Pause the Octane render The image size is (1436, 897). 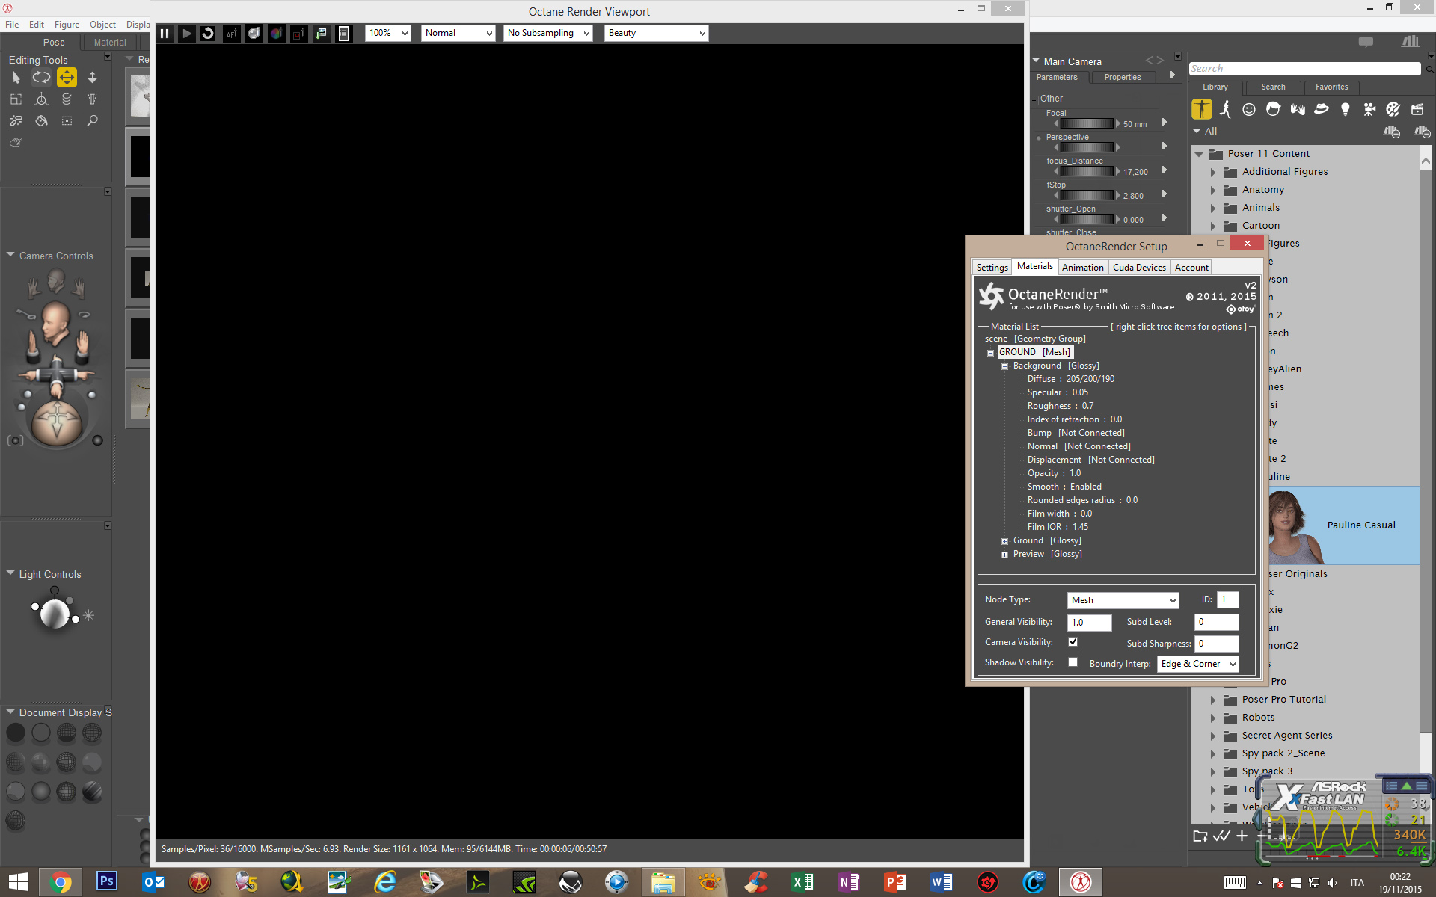tap(165, 34)
